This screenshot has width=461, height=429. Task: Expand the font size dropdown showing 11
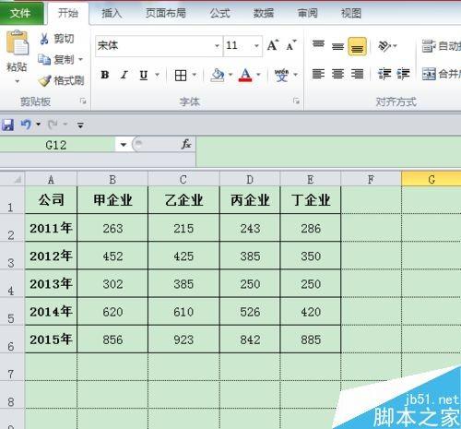(256, 46)
